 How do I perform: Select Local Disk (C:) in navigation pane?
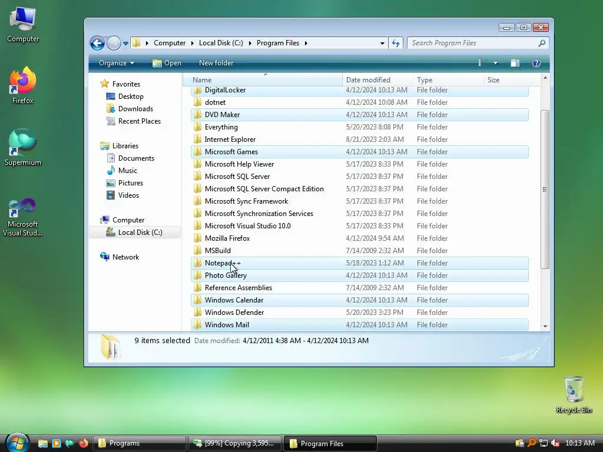[135, 232]
